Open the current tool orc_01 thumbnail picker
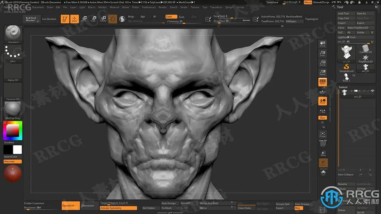 346,53
